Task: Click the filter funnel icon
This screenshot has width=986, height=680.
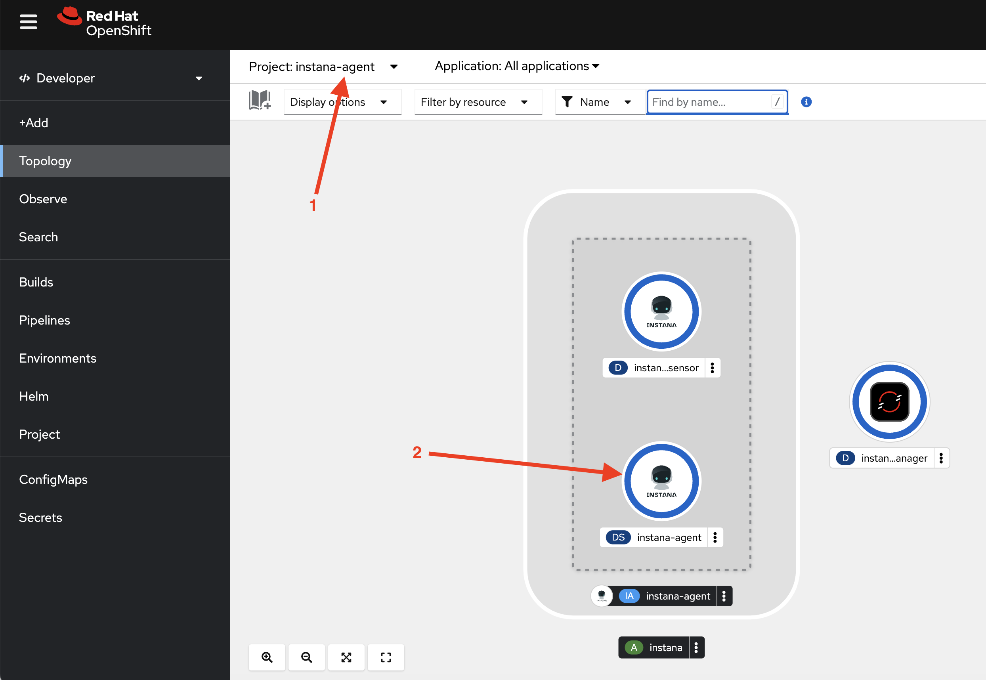Action: [567, 102]
